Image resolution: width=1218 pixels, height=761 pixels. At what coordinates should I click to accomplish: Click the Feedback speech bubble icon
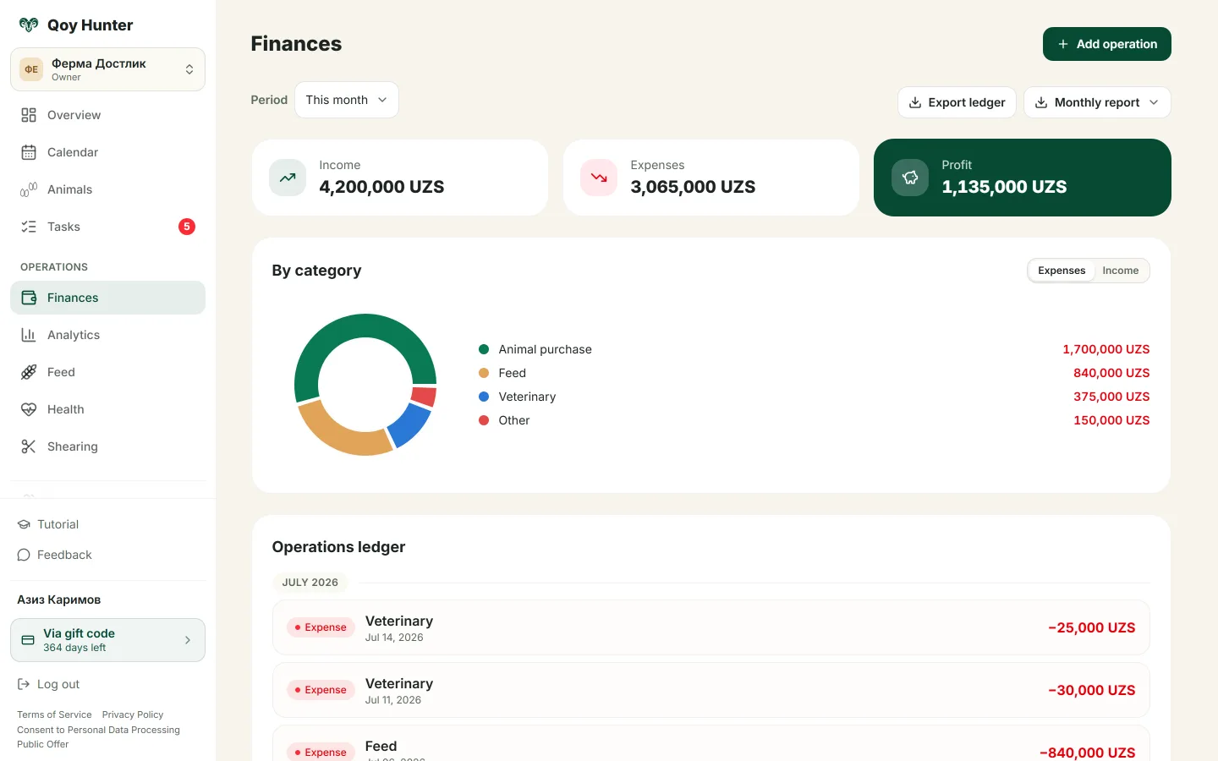click(x=24, y=555)
